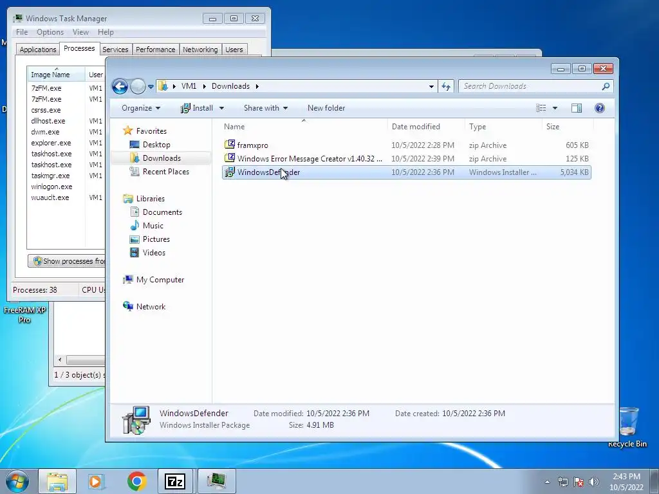
Task: Sort by the Size column header
Action: tap(568, 127)
